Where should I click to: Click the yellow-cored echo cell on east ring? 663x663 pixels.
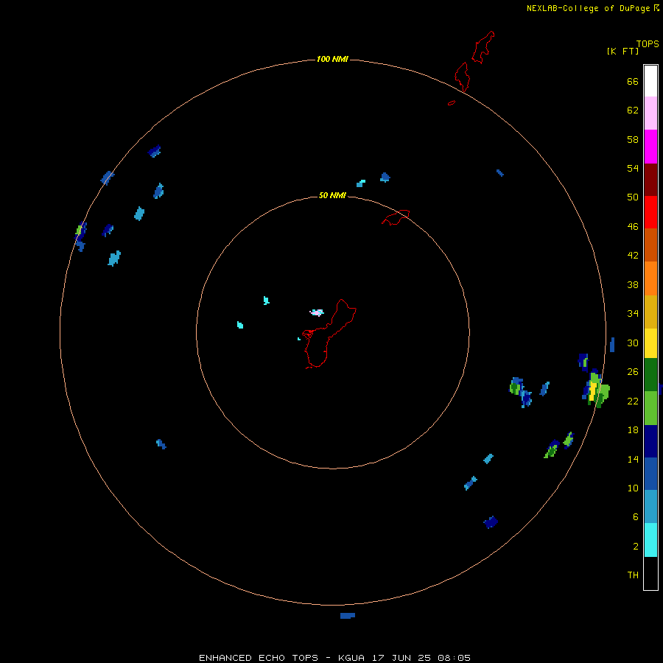click(596, 390)
